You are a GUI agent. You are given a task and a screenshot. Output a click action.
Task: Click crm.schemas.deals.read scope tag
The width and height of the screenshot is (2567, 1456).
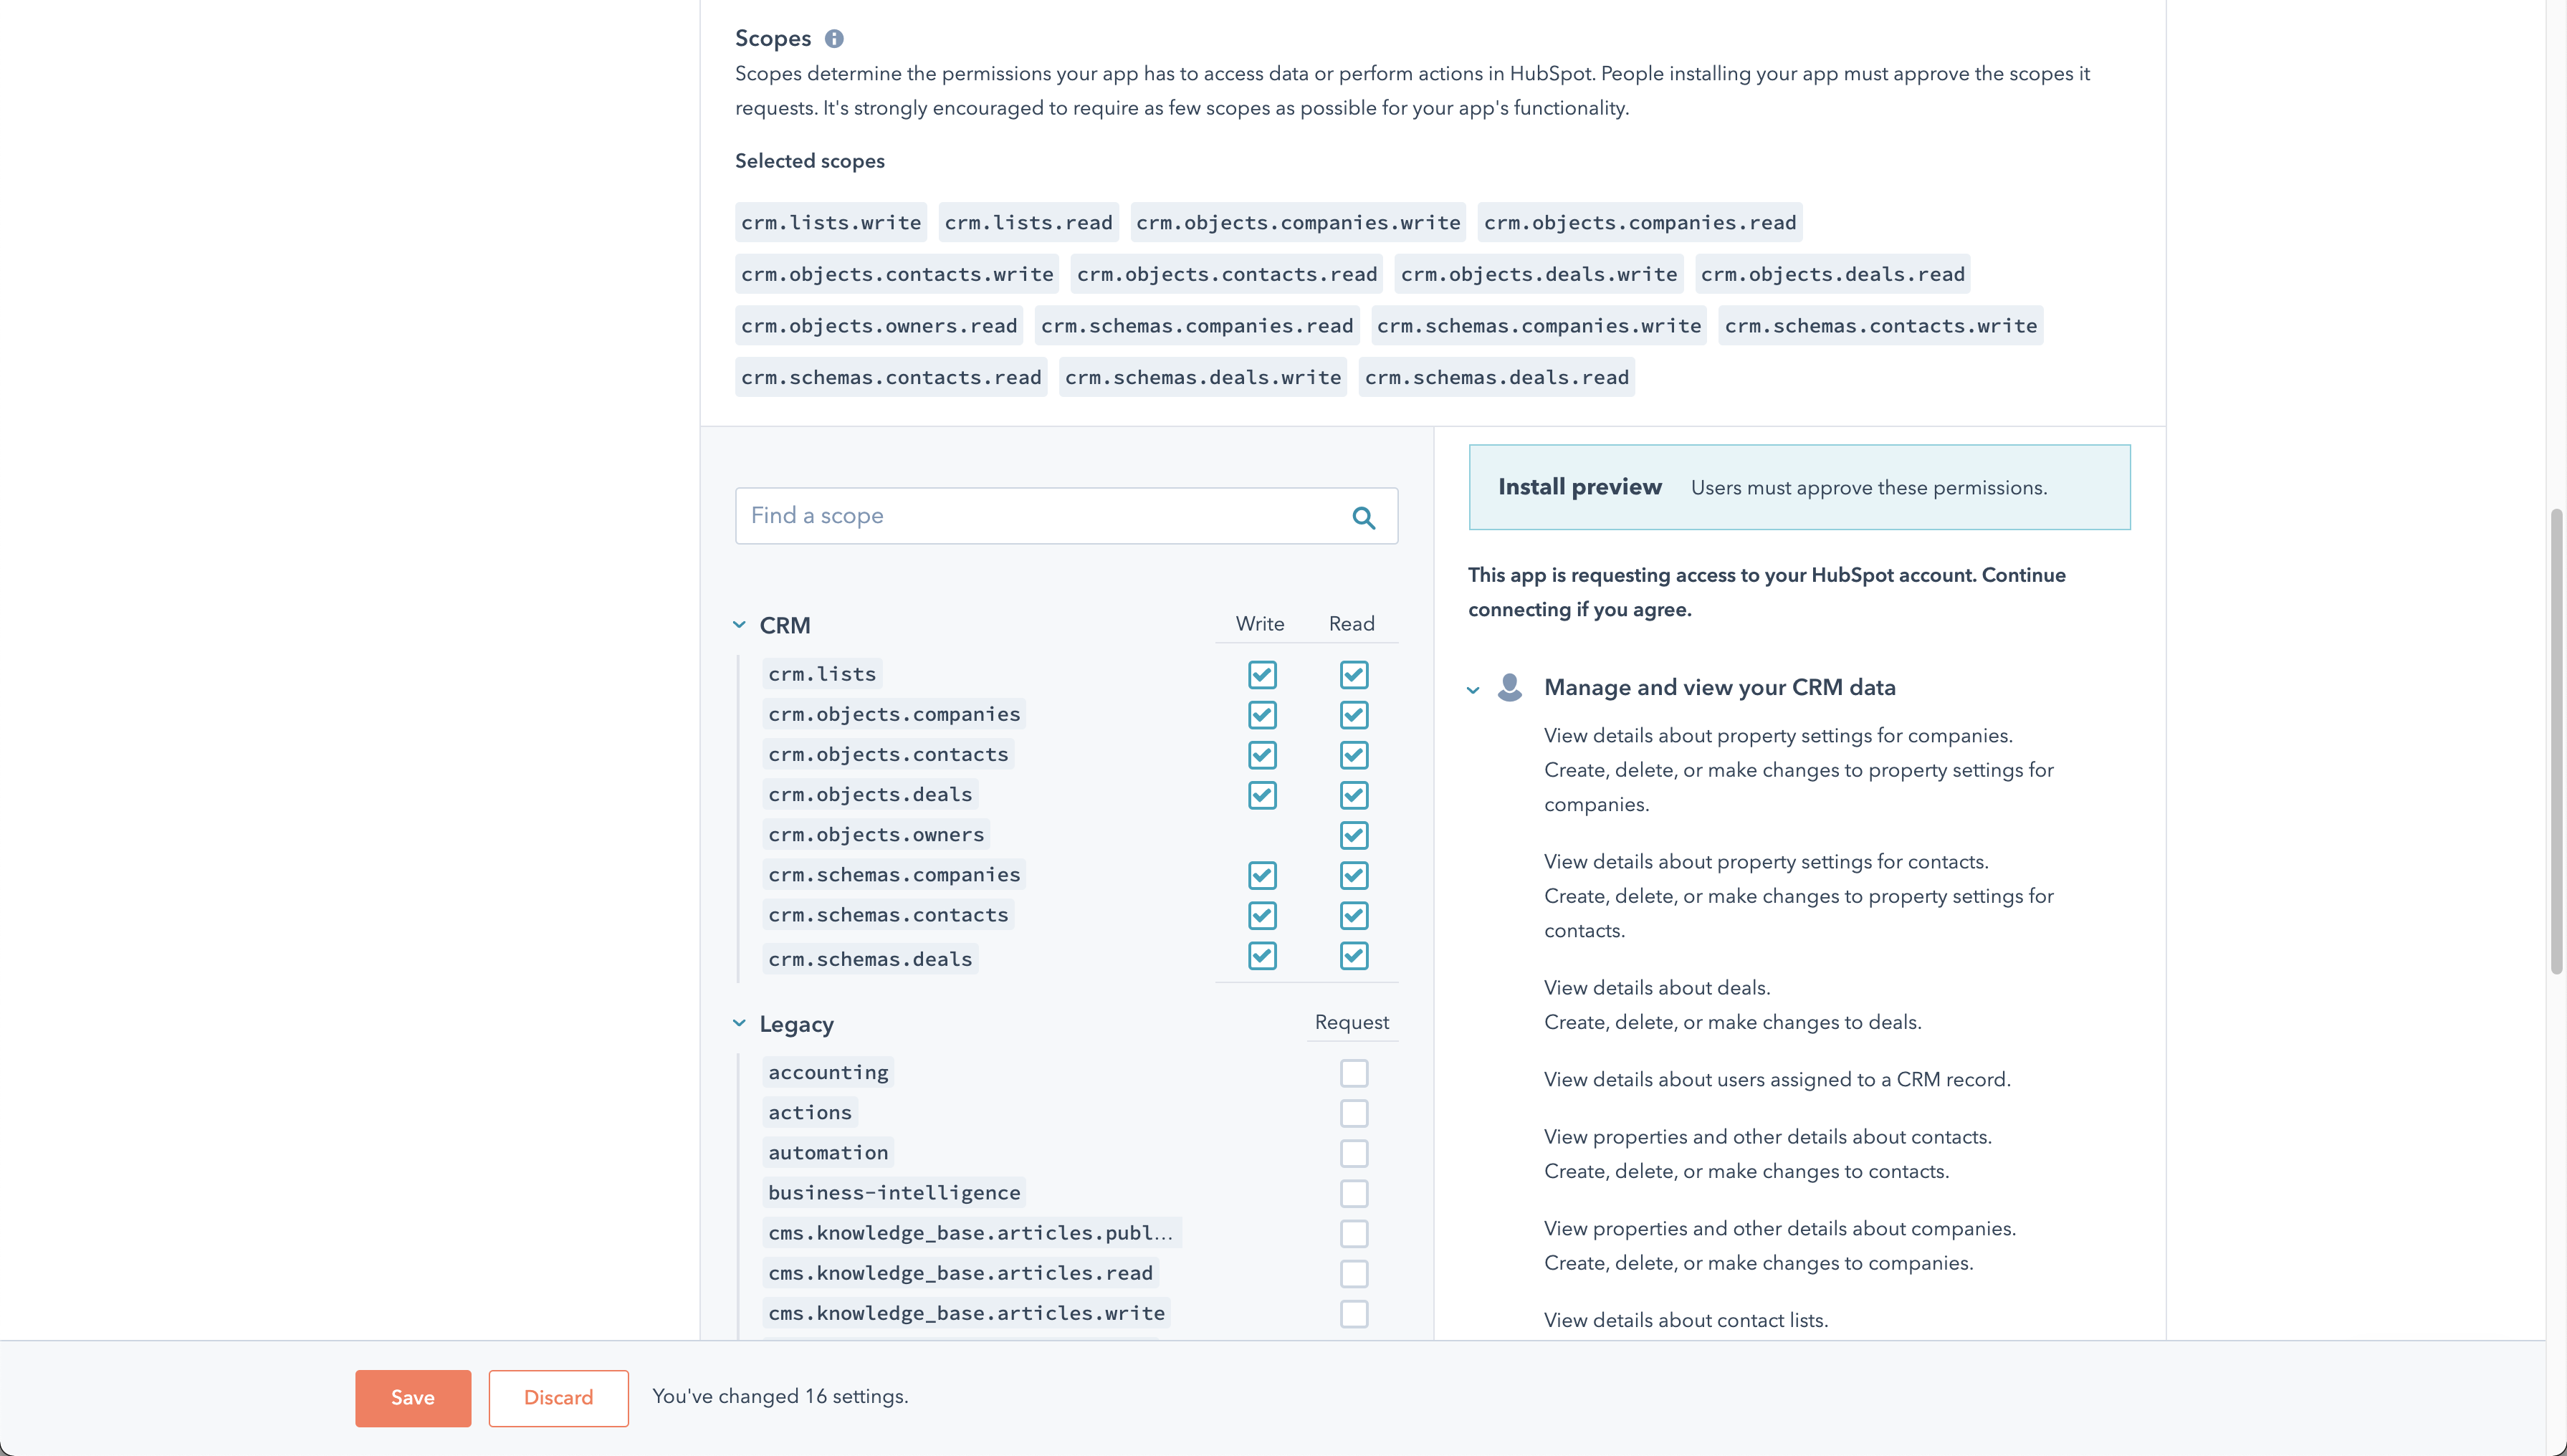click(x=1497, y=377)
